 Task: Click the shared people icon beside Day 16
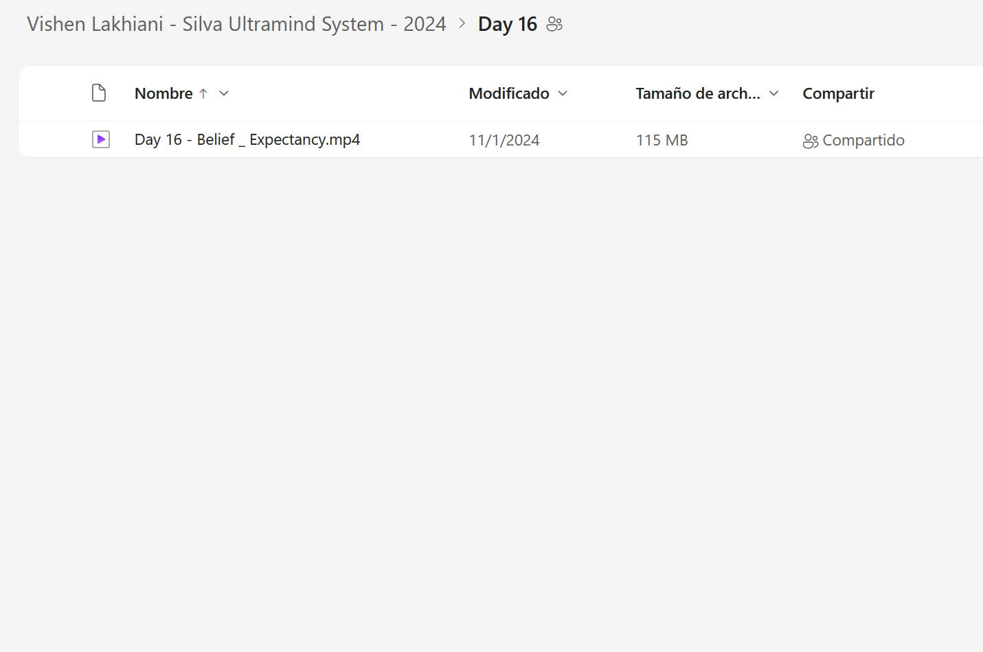(554, 25)
